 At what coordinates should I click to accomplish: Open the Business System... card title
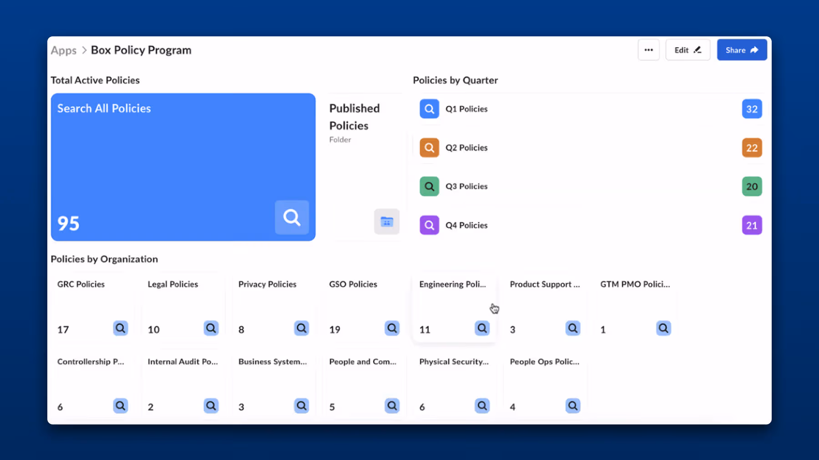(273, 362)
